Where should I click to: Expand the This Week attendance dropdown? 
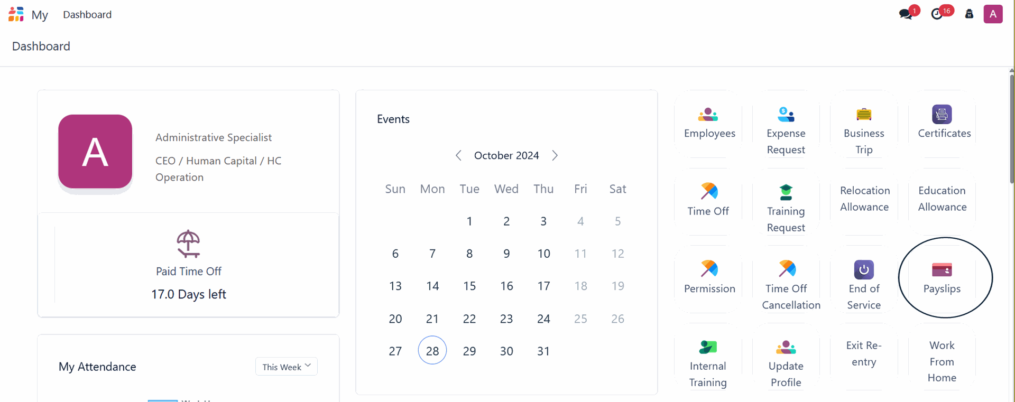(286, 367)
